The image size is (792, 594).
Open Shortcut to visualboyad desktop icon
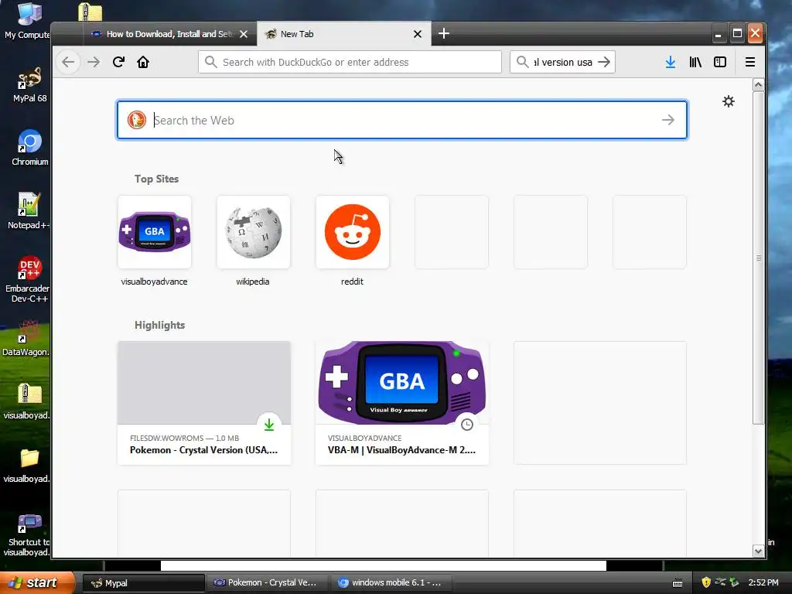pyautogui.click(x=27, y=535)
